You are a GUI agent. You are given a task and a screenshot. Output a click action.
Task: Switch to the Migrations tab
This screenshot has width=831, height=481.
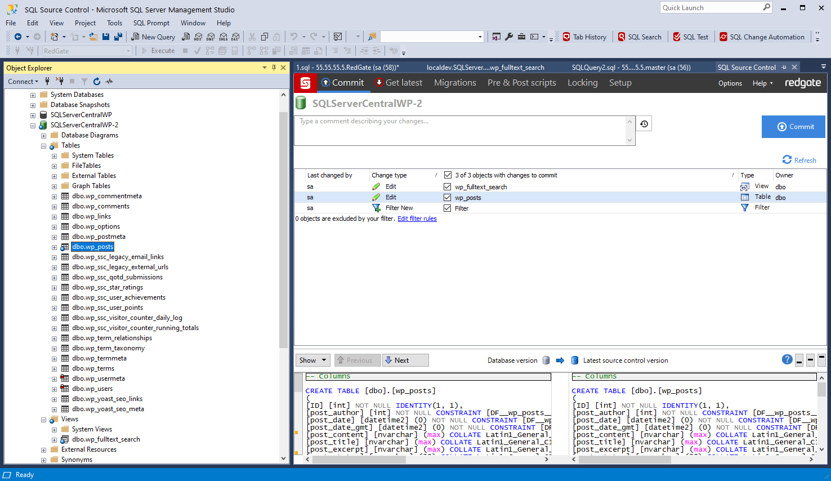(455, 83)
